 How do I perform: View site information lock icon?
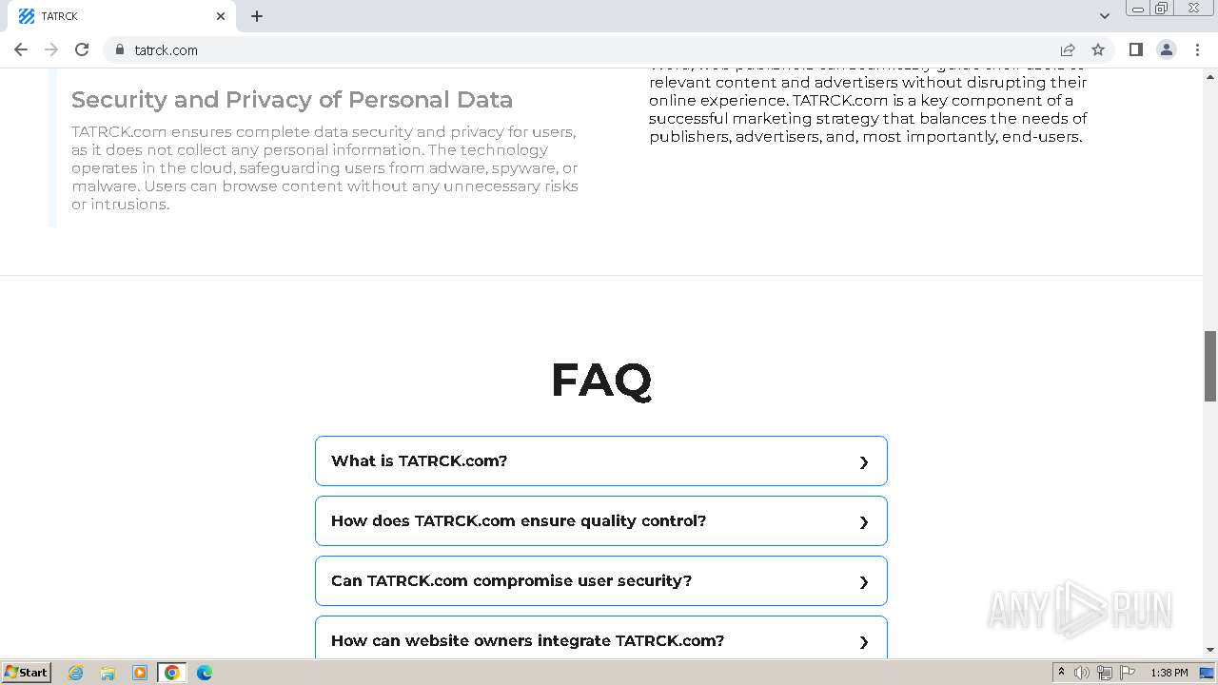point(120,49)
